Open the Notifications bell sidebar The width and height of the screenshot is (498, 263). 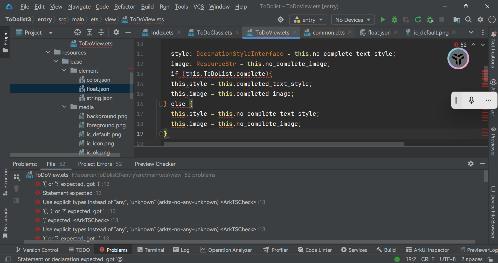pos(493,49)
